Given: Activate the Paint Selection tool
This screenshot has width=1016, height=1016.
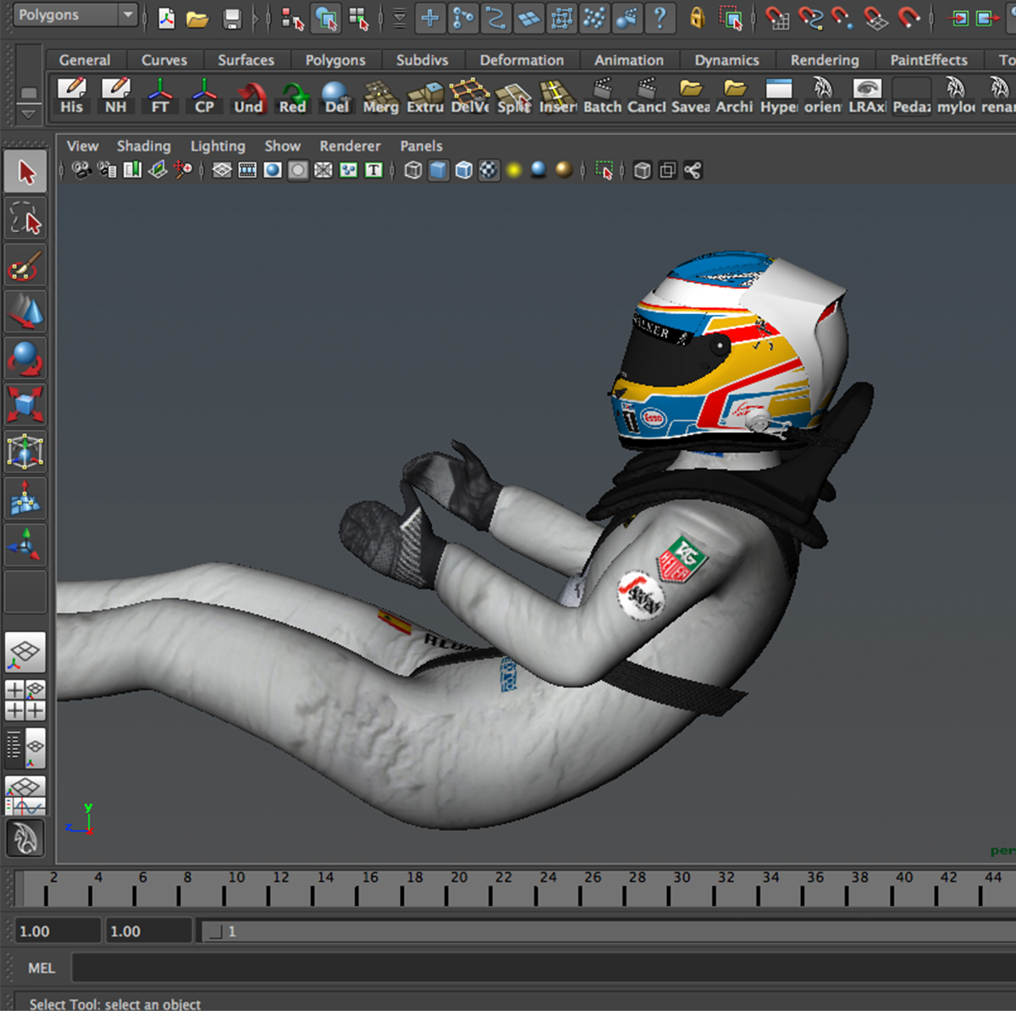Looking at the screenshot, I should click(25, 265).
